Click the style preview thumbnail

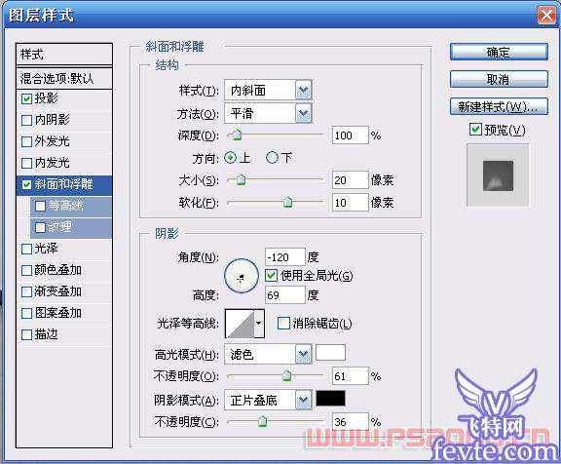(498, 175)
